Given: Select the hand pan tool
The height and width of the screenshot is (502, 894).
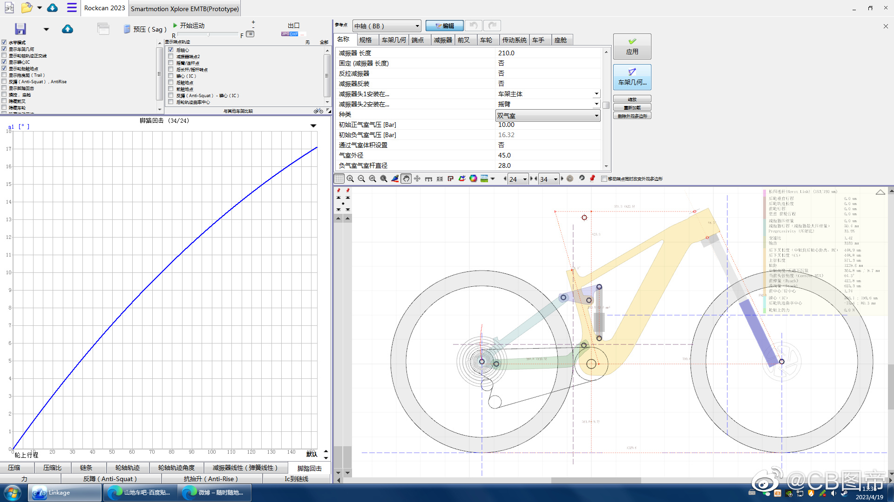Looking at the screenshot, I should [406, 178].
